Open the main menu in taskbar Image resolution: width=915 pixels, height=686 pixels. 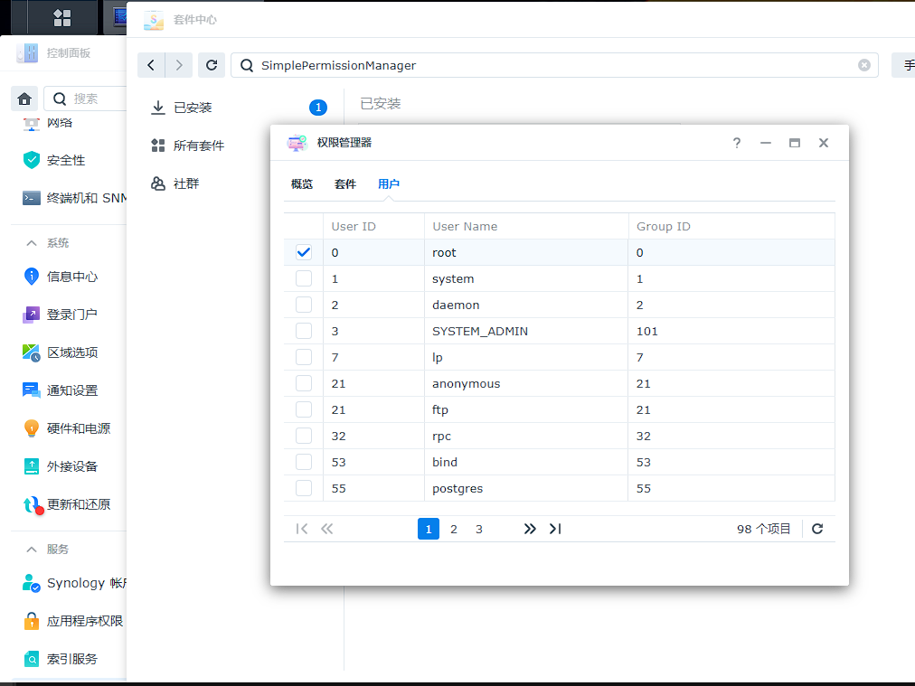[x=62, y=17]
